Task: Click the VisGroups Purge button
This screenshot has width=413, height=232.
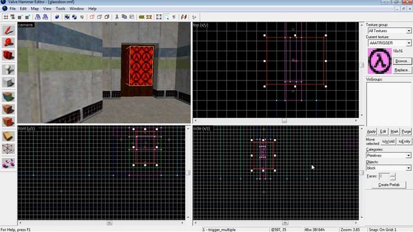Action: pyautogui.click(x=406, y=131)
